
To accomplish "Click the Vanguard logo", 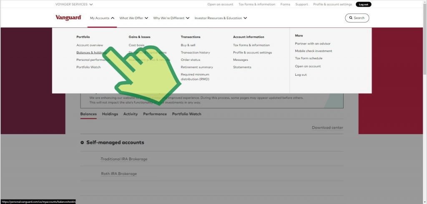I will tap(68, 17).
